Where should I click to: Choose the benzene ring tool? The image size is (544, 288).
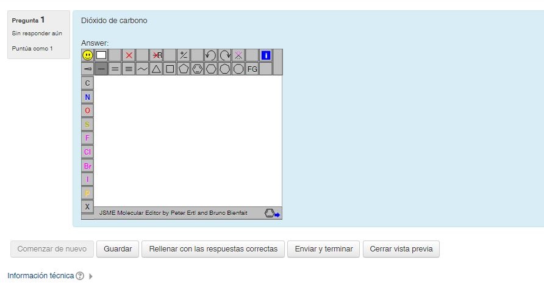[x=197, y=69]
